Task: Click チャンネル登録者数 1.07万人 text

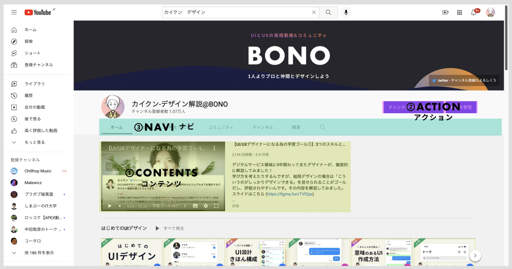Action: [x=158, y=111]
